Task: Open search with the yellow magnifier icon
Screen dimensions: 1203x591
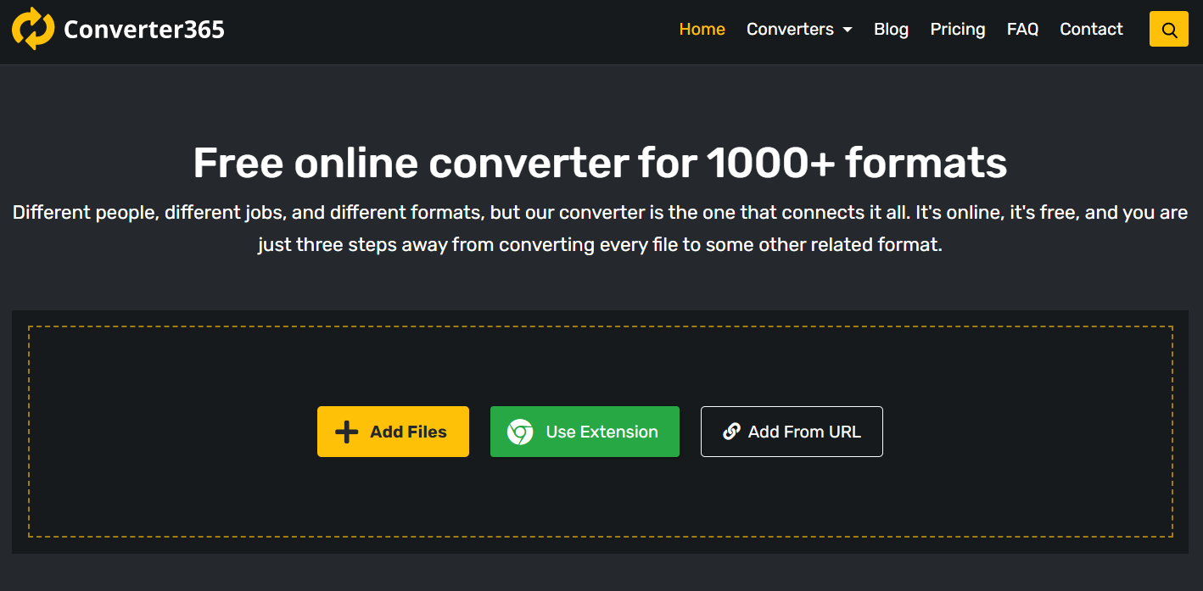Action: (1168, 30)
